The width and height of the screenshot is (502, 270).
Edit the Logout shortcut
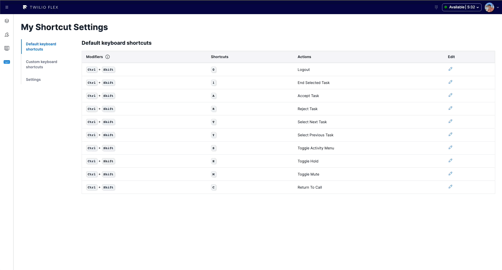(450, 69)
